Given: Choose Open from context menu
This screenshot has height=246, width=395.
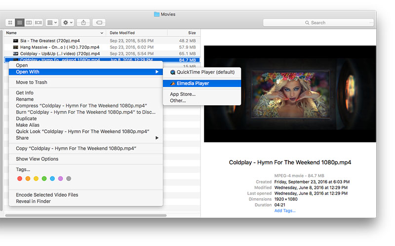Looking at the screenshot, I should tap(85, 65).
